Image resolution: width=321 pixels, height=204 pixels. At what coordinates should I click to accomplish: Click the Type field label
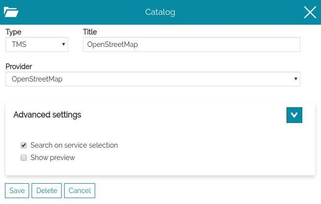pos(13,32)
